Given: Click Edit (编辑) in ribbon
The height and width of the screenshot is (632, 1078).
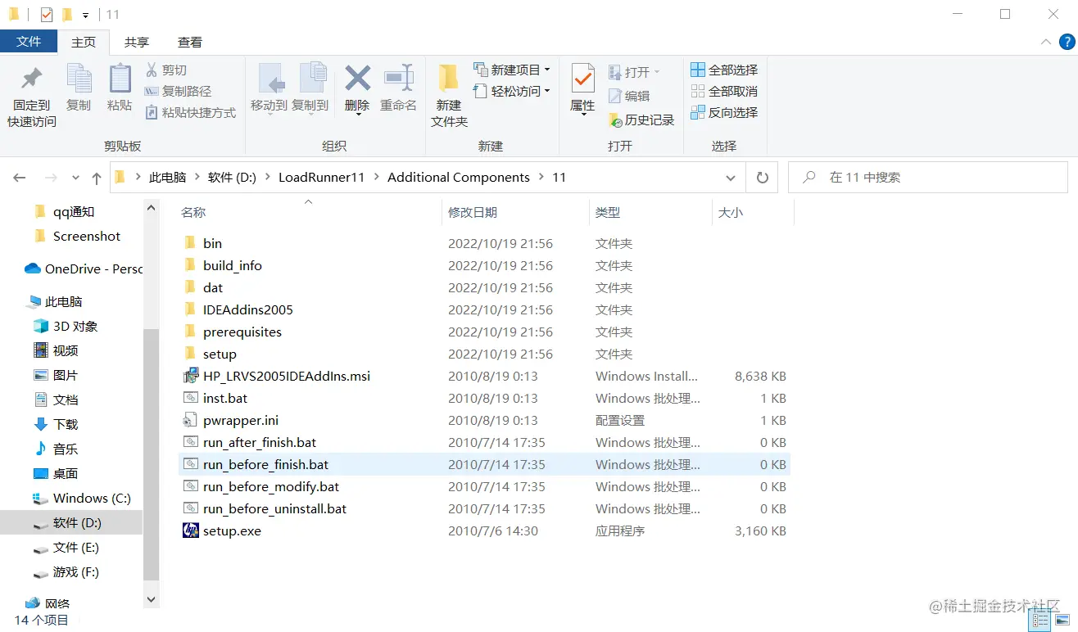Looking at the screenshot, I should (629, 97).
